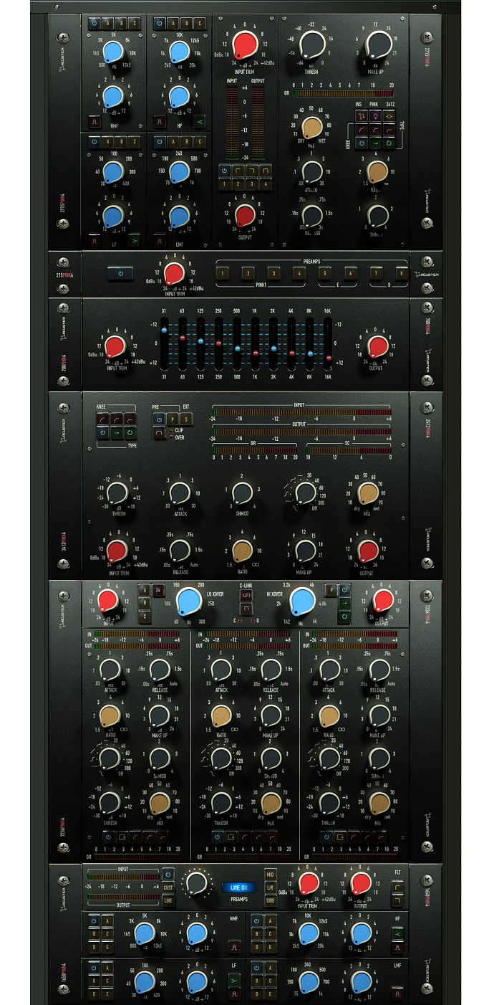Click button C in 2715 HF band
Image resolution: width=494 pixels, height=1005 pixels.
pyautogui.click(x=199, y=24)
